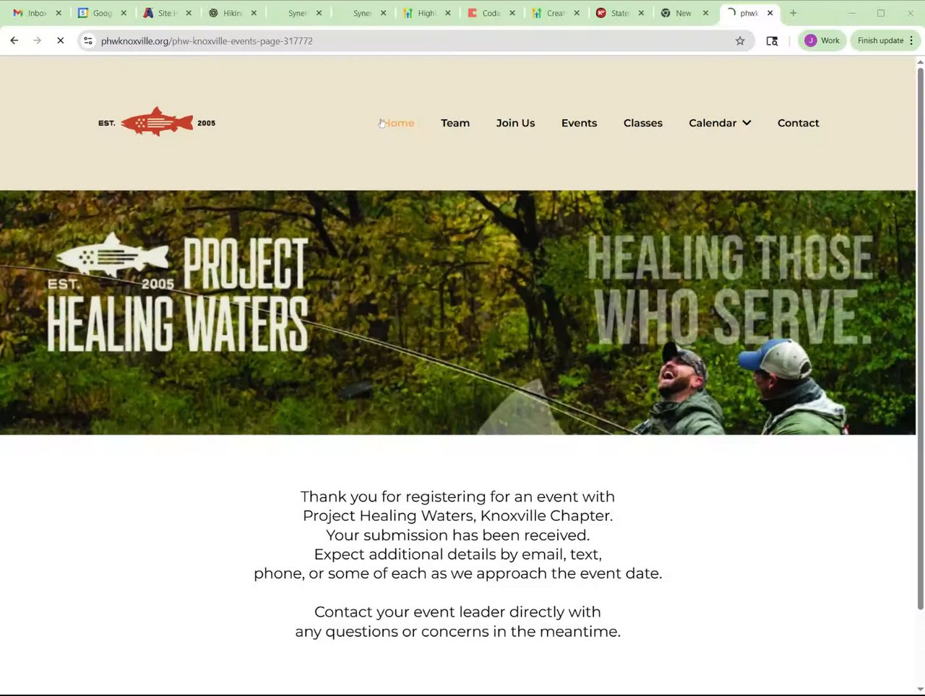Click Finish update button

click(880, 40)
